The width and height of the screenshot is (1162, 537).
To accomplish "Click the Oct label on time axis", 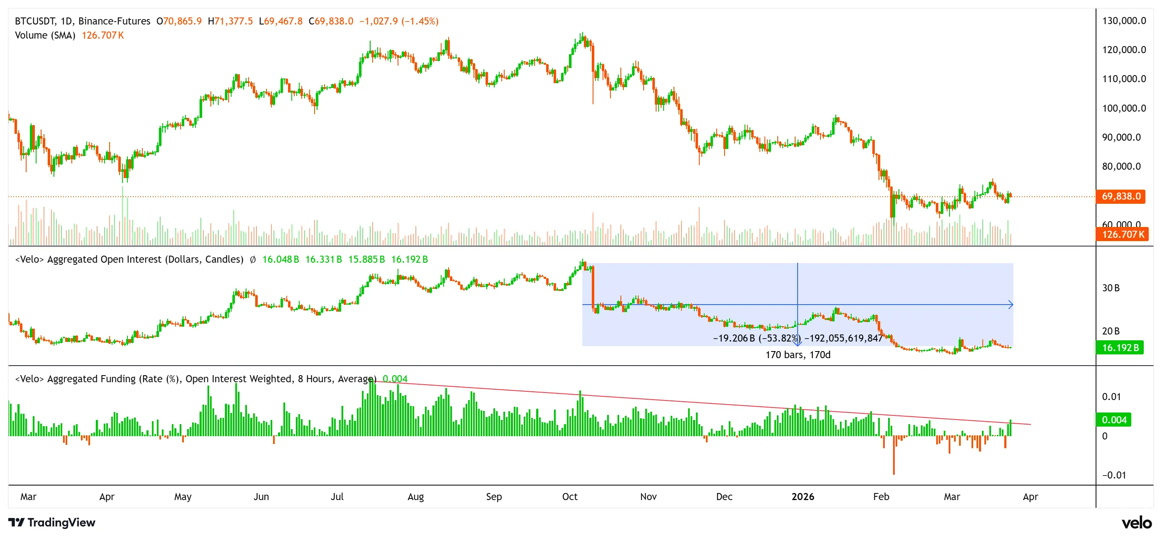I will [x=569, y=496].
